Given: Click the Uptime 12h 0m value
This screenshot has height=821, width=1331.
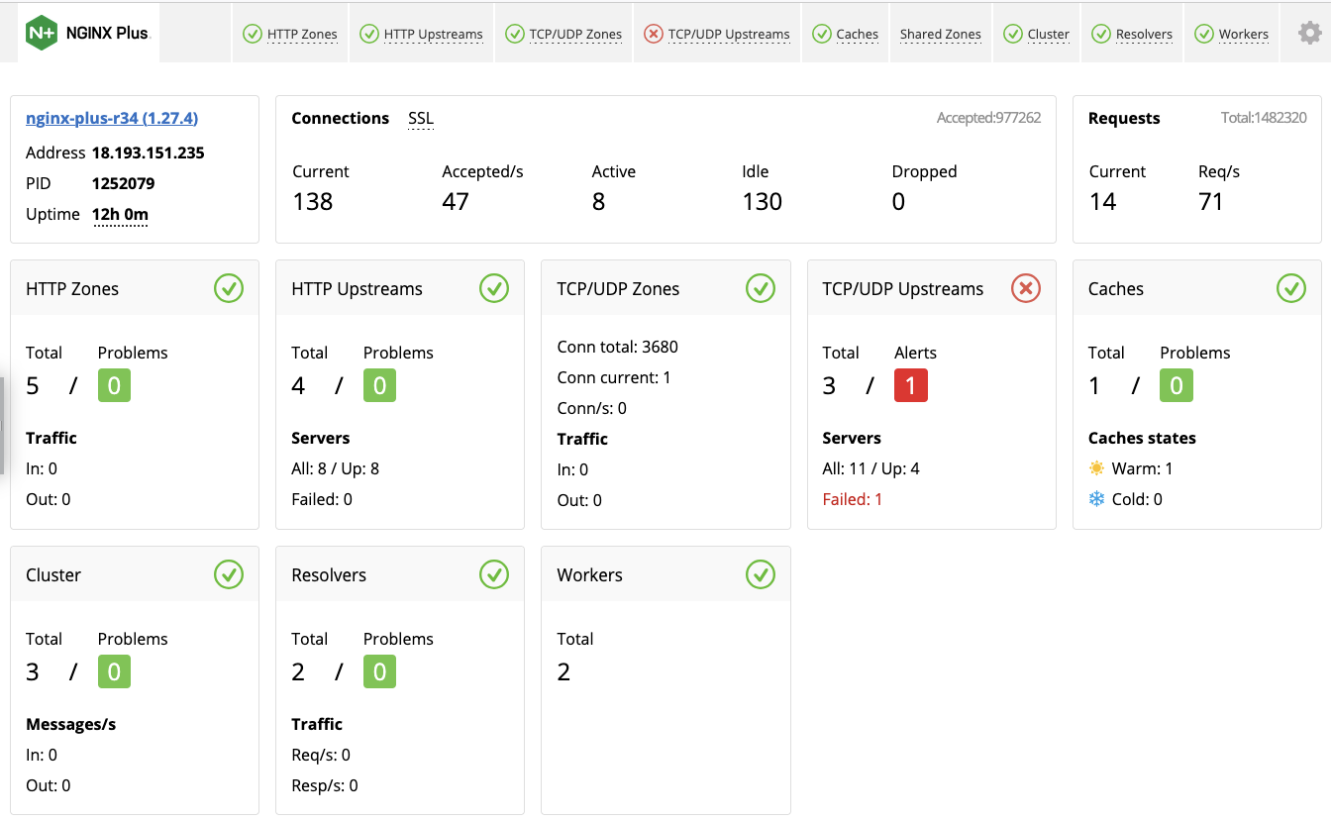Looking at the screenshot, I should coord(120,214).
